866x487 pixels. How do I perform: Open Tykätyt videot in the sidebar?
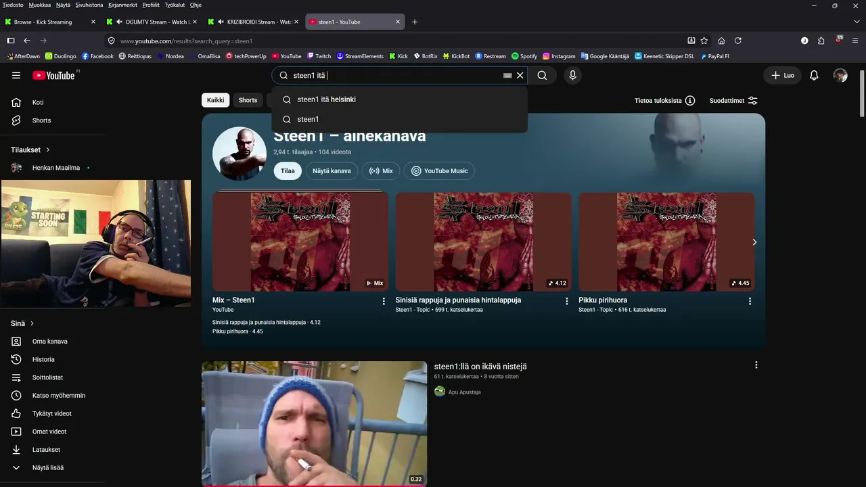53,413
